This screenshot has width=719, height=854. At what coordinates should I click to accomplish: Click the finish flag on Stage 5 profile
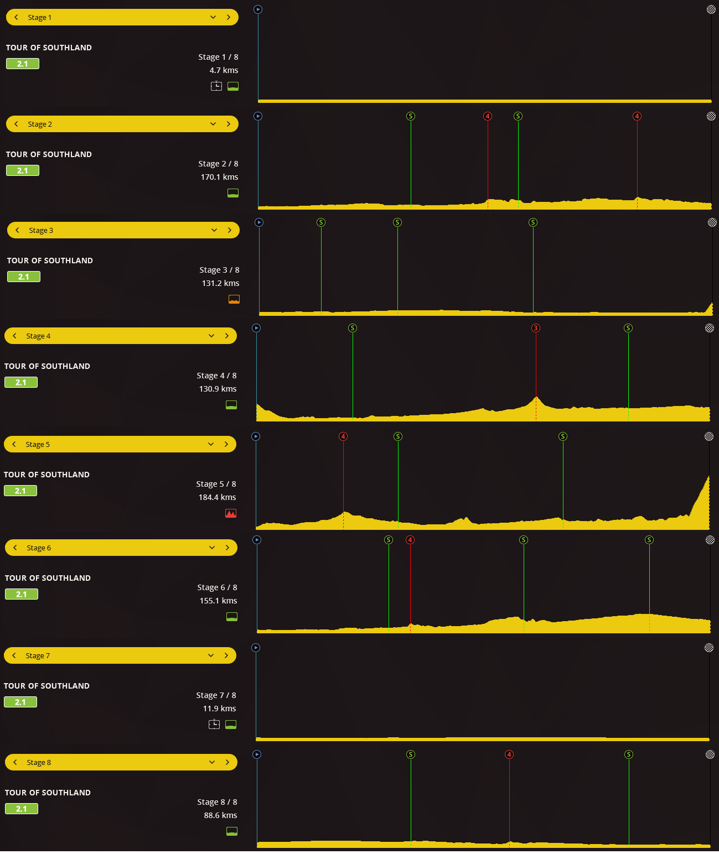709,436
